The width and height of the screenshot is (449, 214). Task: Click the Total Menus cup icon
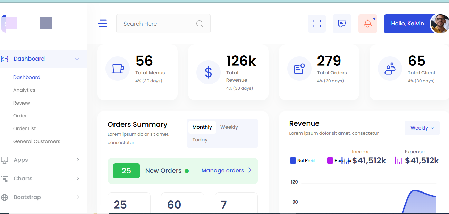(118, 69)
